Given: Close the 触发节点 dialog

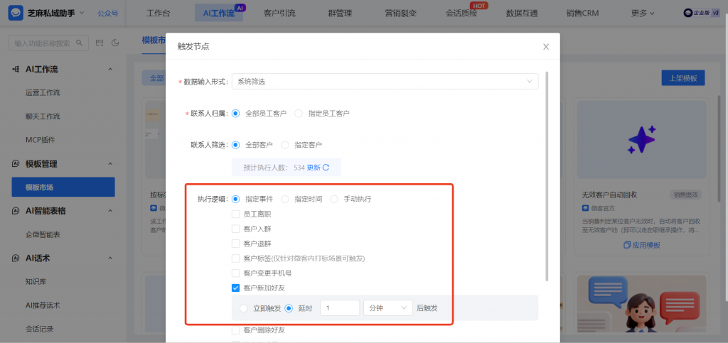Looking at the screenshot, I should point(546,46).
